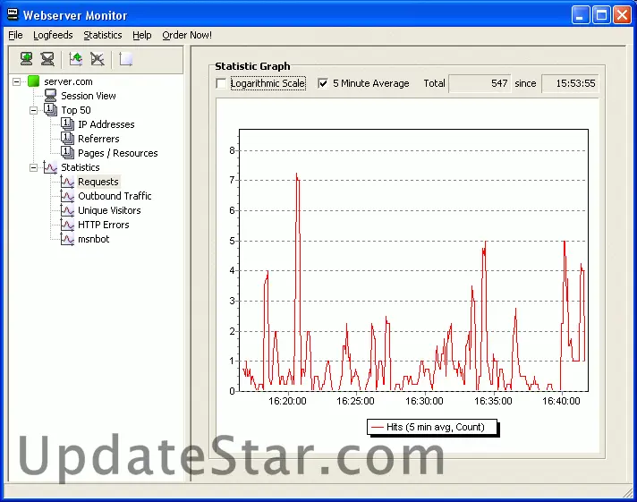Image resolution: width=637 pixels, height=502 pixels.
Task: Click the Session View monitor icon
Action: 50,96
